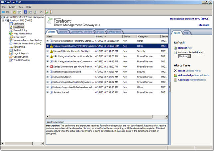Click the Refresh Now page icon
Image resolution: width=214 pixels, height=151 pixels.
coord(175,48)
